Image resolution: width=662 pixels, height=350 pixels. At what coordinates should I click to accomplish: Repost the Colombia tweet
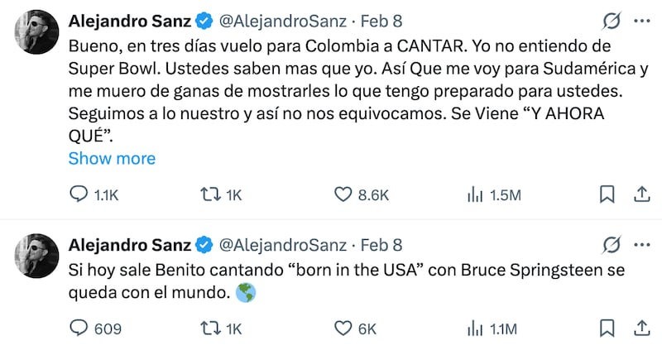[210, 194]
